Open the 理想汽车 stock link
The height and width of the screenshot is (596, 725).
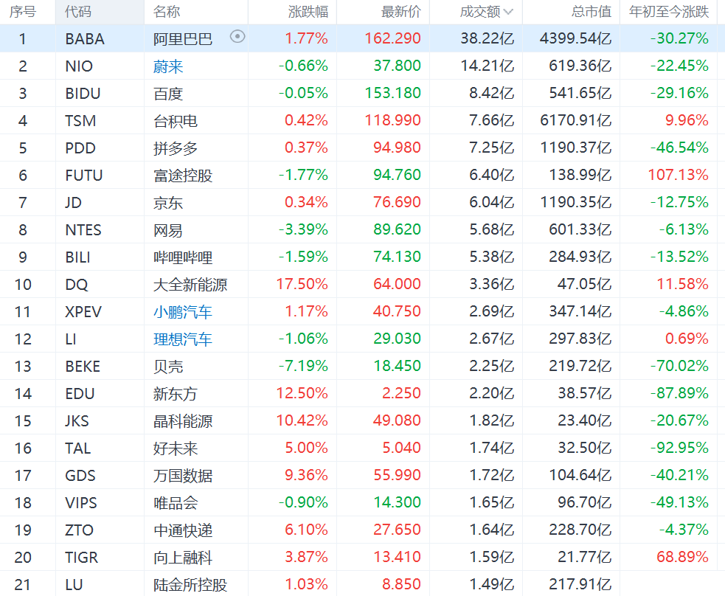click(x=182, y=339)
